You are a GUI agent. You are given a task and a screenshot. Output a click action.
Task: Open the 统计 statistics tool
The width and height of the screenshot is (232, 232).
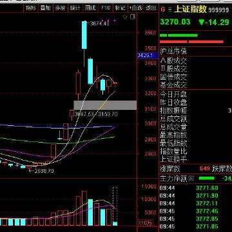click(x=75, y=8)
